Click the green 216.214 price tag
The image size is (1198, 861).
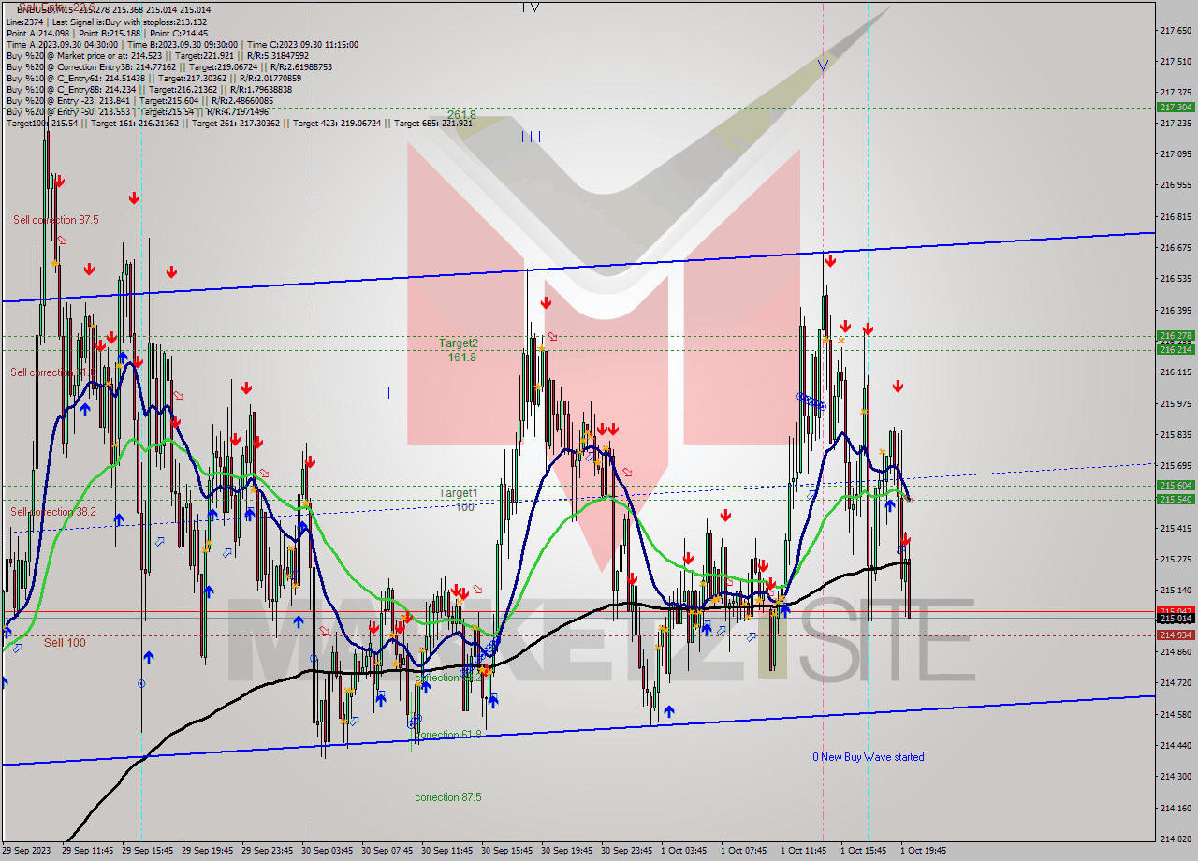click(1176, 349)
